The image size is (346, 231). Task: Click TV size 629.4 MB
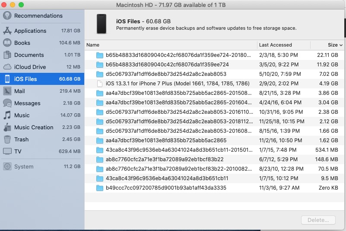point(70,151)
